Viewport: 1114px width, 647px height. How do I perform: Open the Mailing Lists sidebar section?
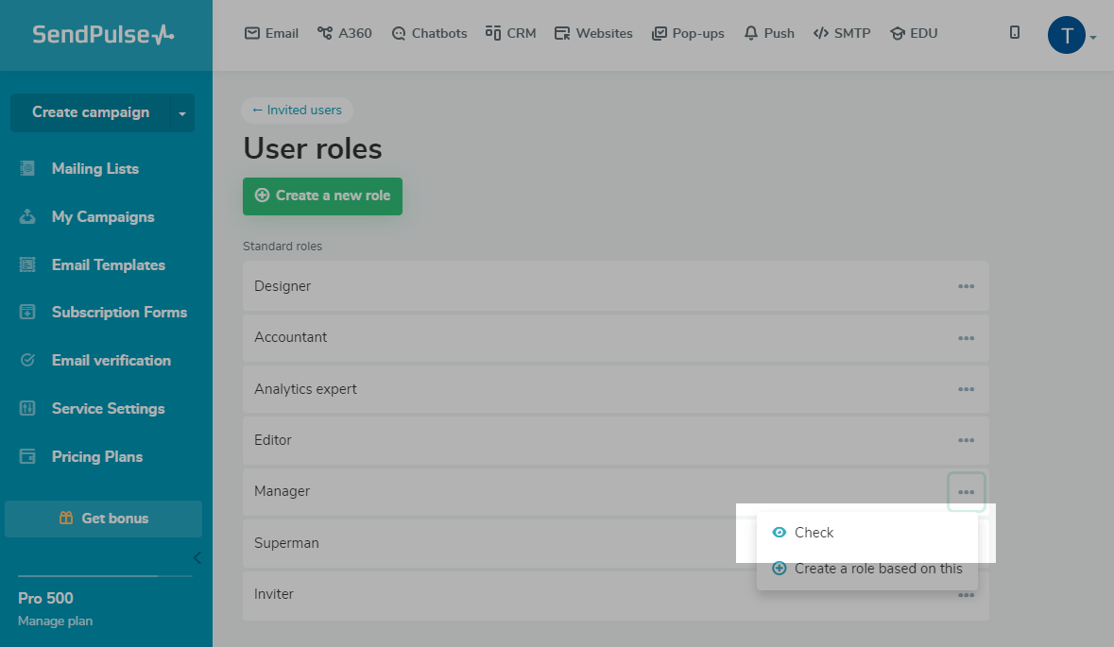pyautogui.click(x=94, y=169)
